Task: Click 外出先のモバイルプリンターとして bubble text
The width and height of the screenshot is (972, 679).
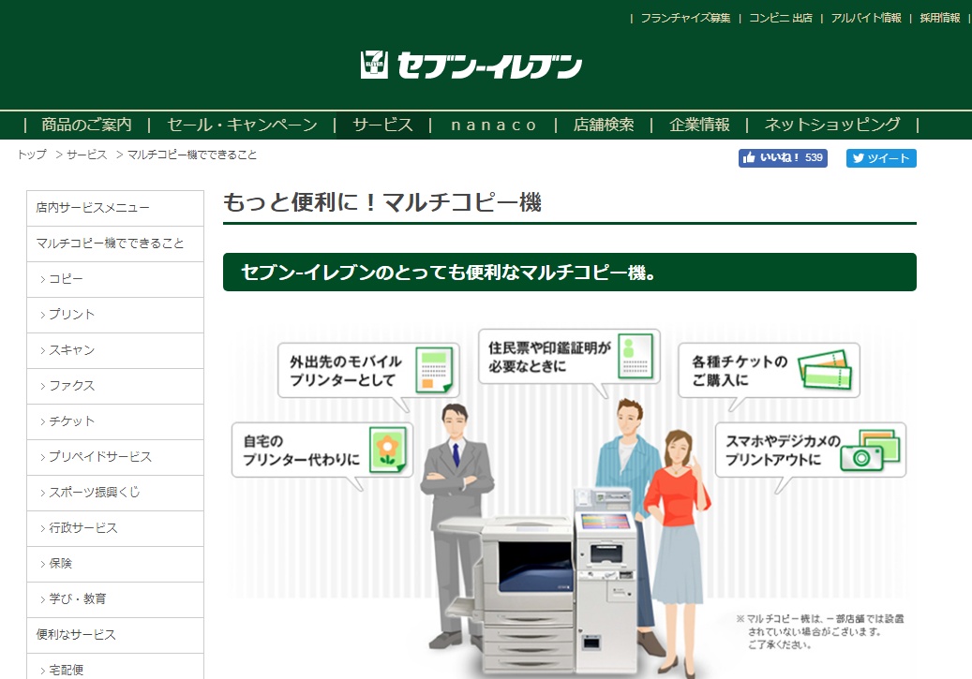Action: click(345, 371)
